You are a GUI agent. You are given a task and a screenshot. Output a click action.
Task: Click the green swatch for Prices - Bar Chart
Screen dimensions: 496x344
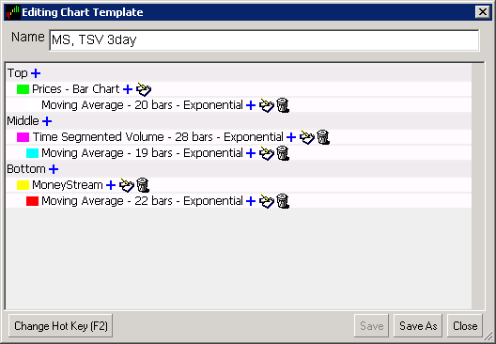click(x=23, y=89)
